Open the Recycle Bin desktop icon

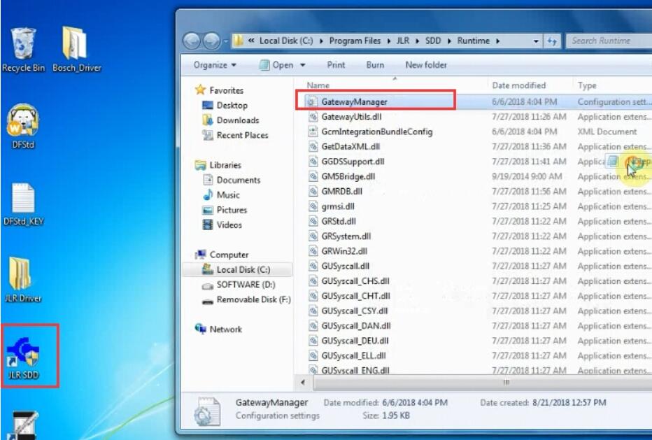24,48
